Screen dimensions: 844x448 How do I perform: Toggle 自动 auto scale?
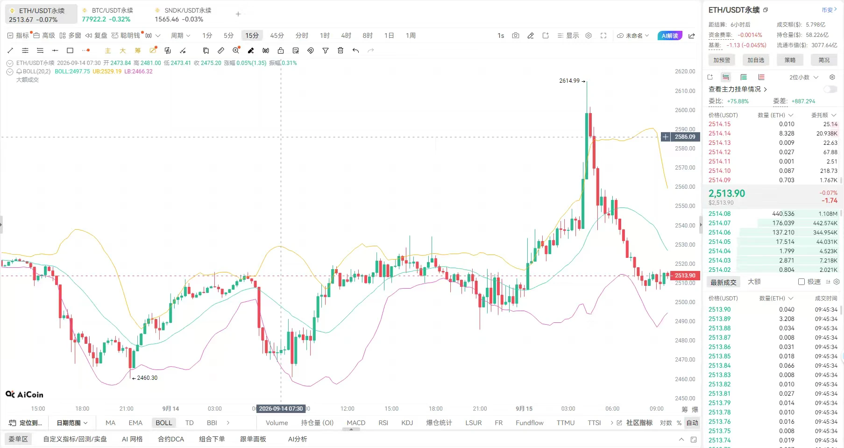tap(692, 423)
